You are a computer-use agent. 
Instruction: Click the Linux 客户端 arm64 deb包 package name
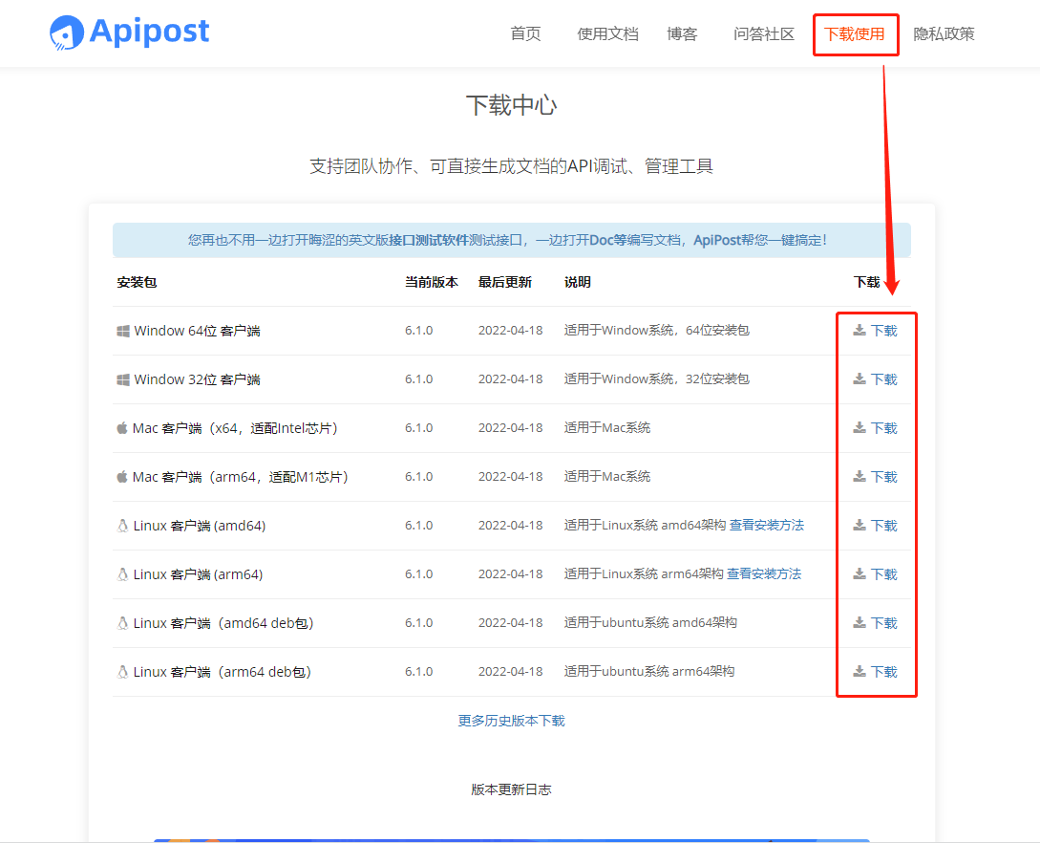tap(223, 672)
